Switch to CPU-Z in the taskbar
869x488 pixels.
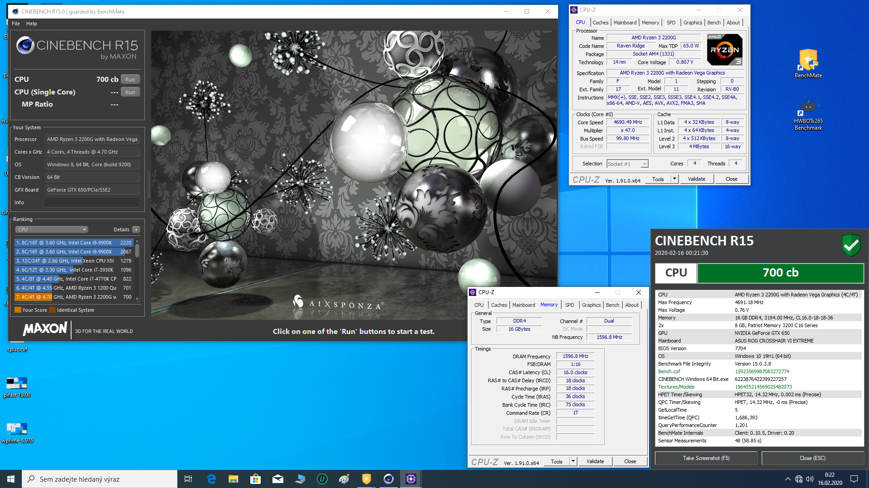coord(411,479)
